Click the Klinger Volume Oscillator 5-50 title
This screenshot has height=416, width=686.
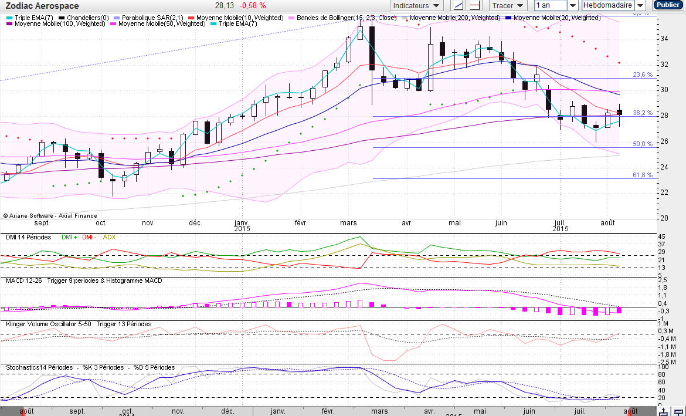(x=49, y=324)
